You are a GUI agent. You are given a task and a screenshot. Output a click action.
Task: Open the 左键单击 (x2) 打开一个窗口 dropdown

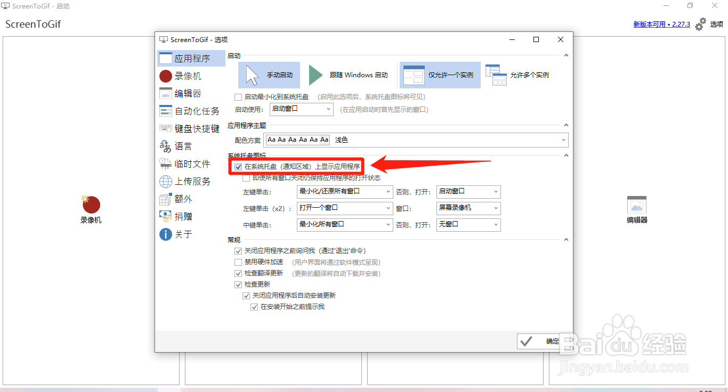(x=345, y=208)
